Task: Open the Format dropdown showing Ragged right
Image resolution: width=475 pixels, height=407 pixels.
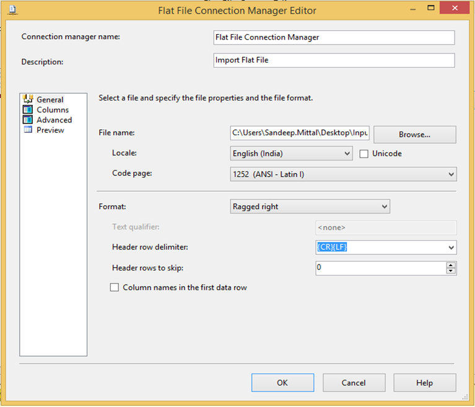Action: pyautogui.click(x=384, y=206)
